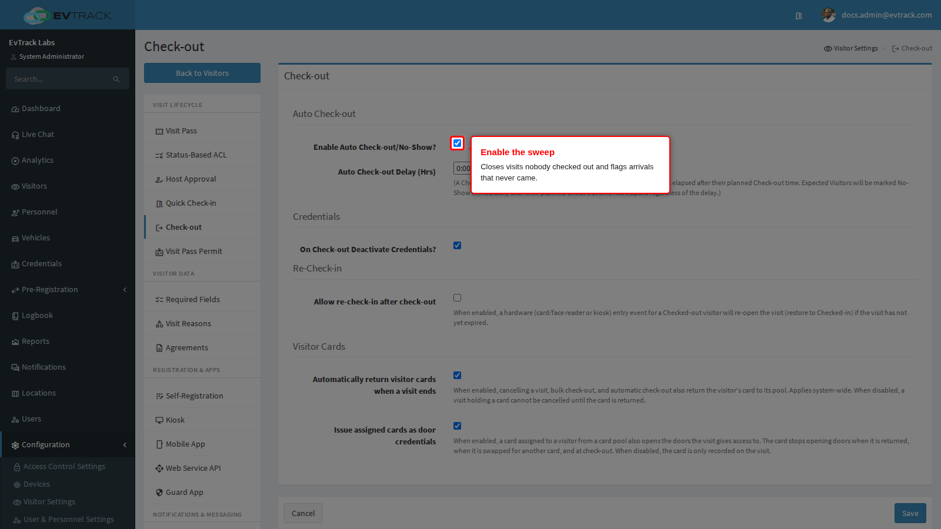Enable Allow re-check-in after check-out
The height and width of the screenshot is (529, 941).
457,298
